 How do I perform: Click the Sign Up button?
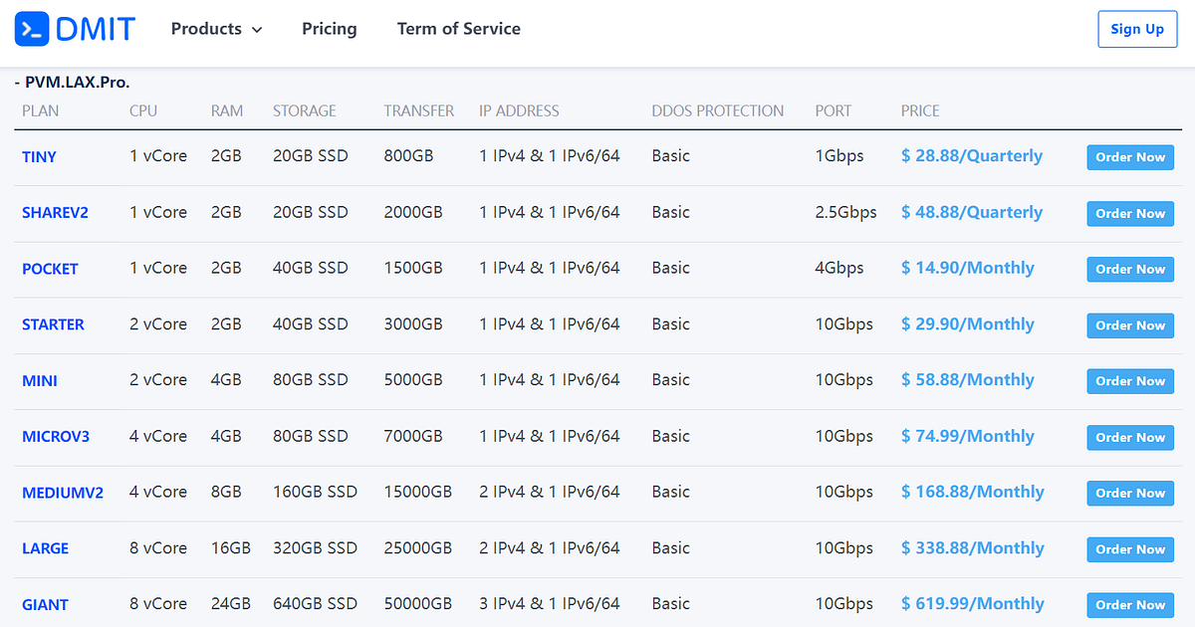1137,29
